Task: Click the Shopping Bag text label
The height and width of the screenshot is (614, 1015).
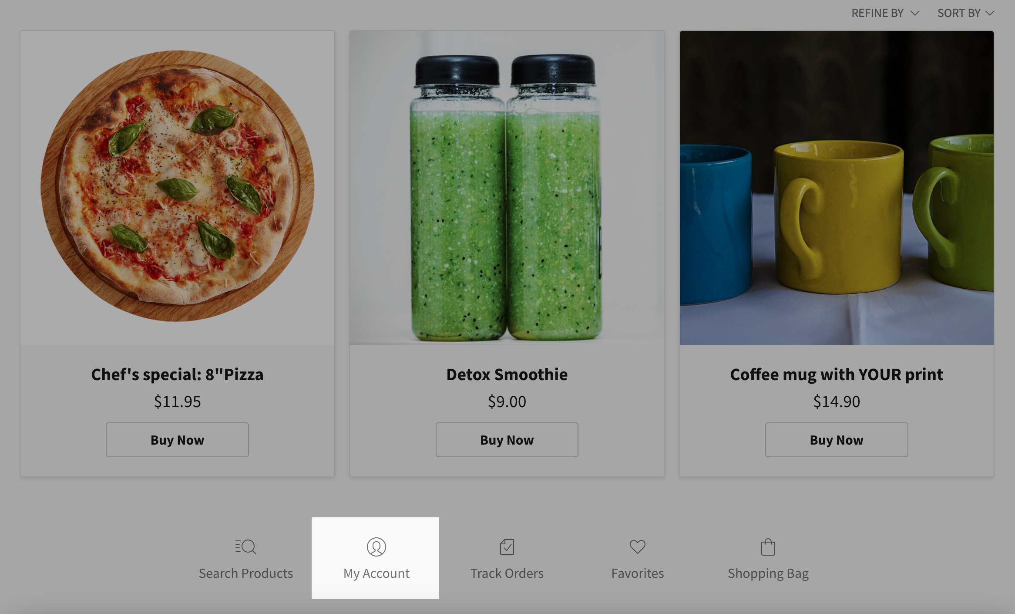Action: coord(768,573)
